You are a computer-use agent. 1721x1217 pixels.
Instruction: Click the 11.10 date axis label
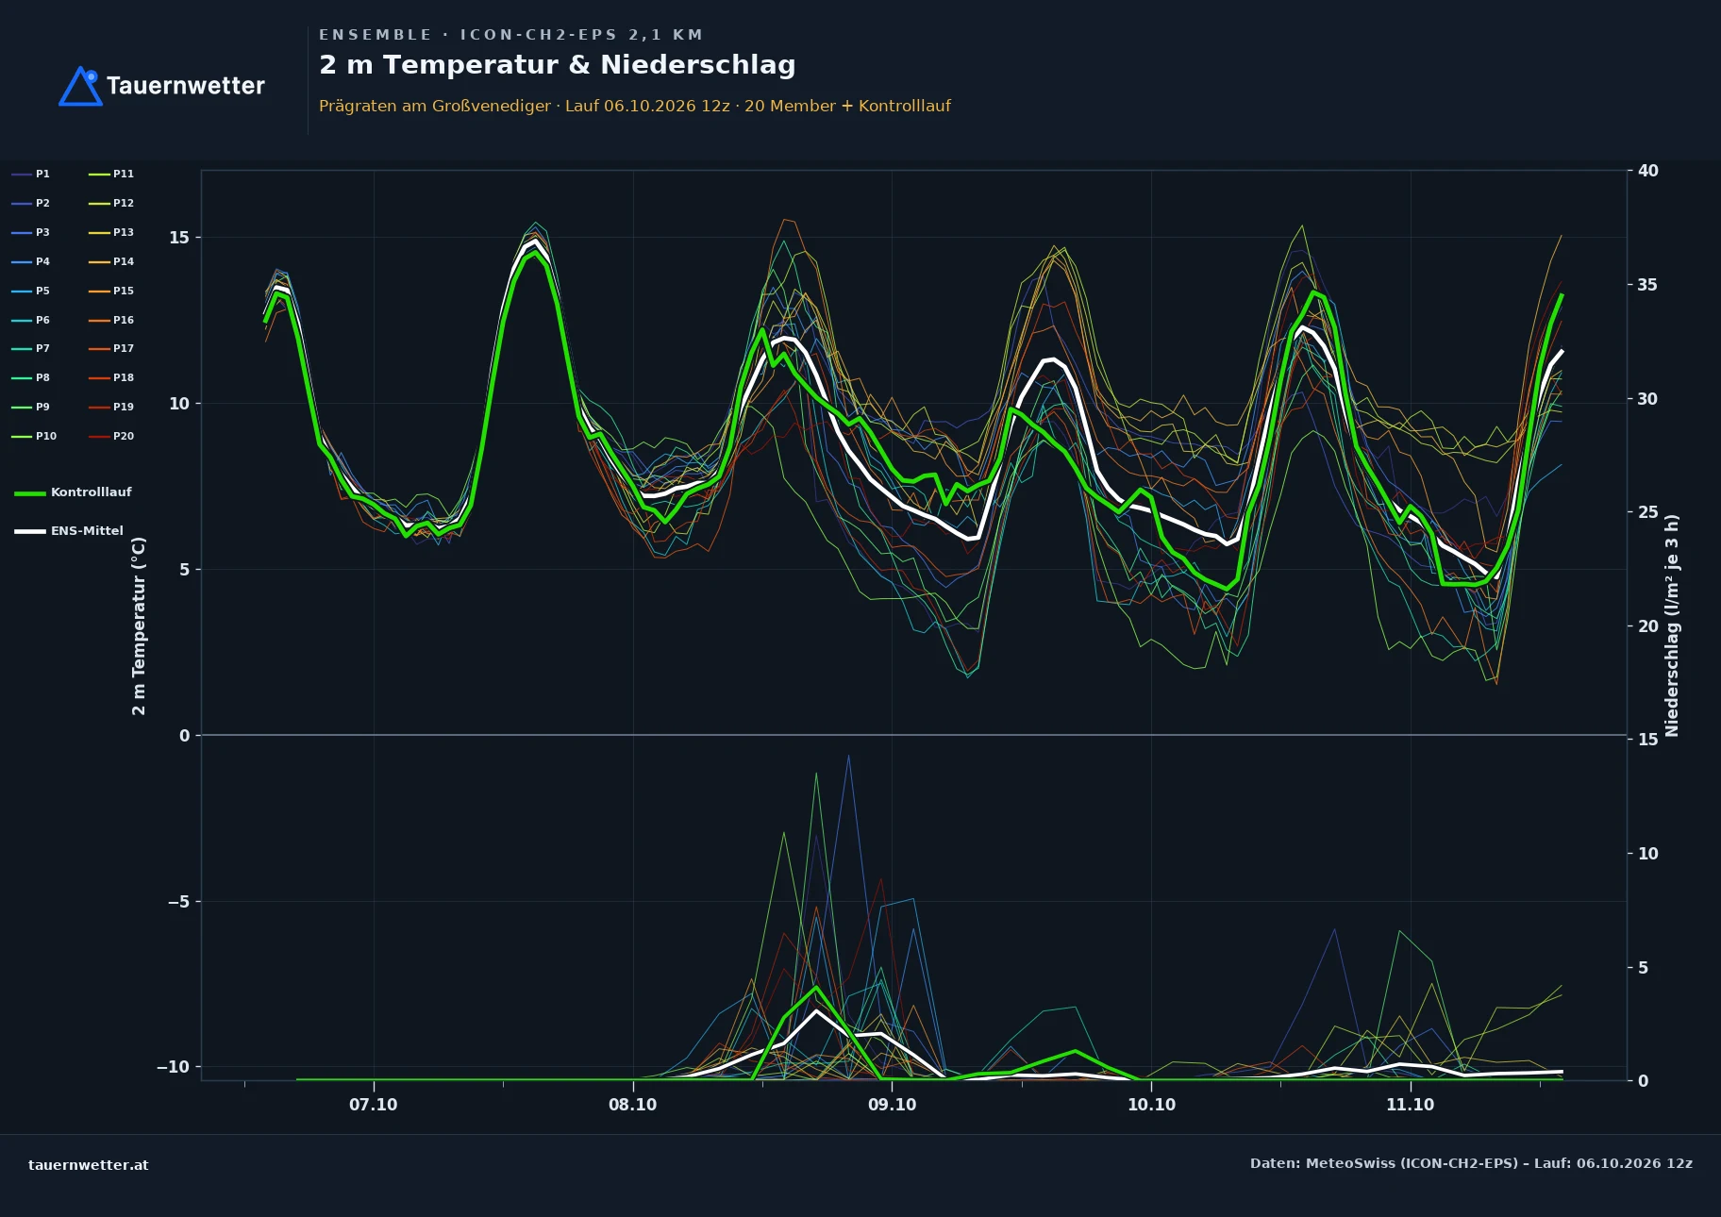pos(1411,1105)
